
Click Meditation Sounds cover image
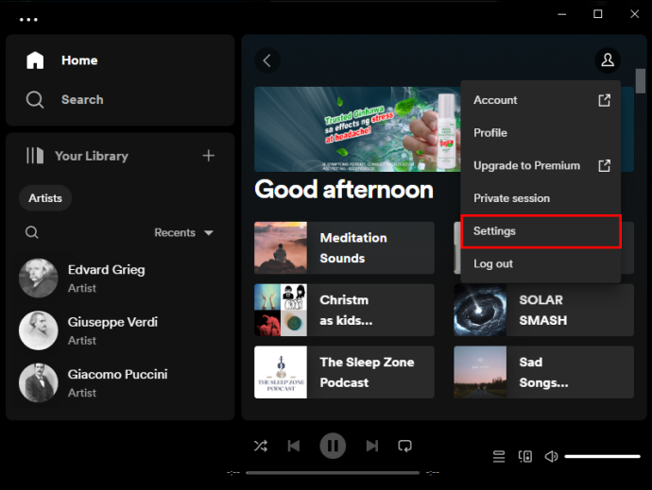pyautogui.click(x=281, y=247)
